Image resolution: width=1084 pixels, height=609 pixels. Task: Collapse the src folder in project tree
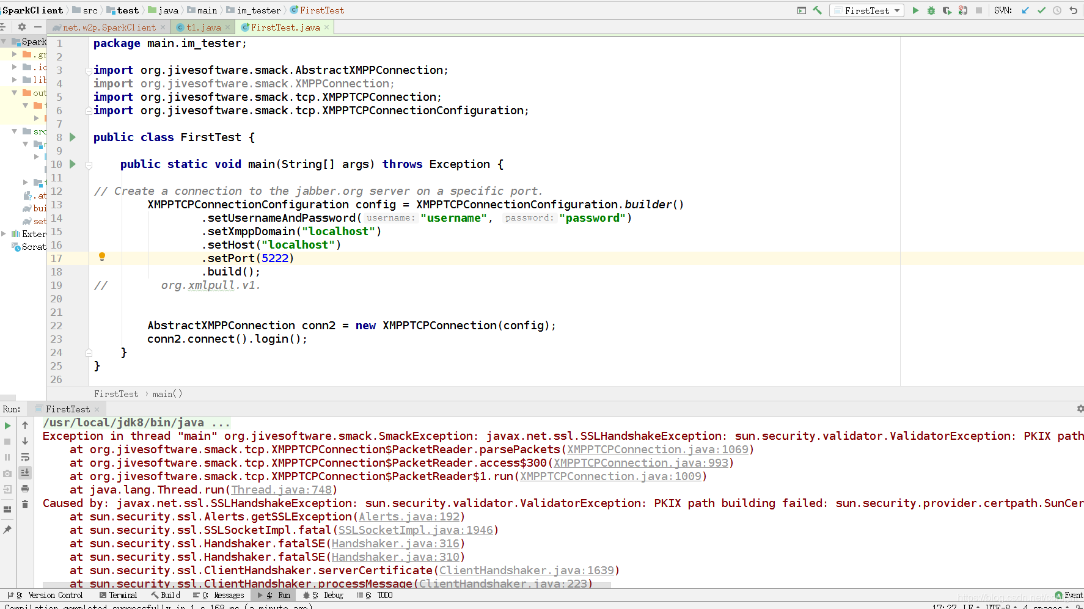click(x=15, y=131)
